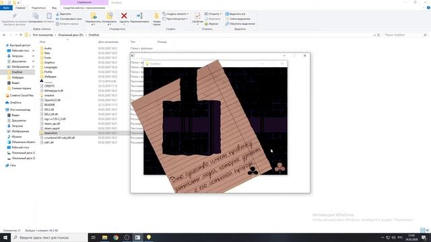Select the Languages folder

(x=51, y=67)
